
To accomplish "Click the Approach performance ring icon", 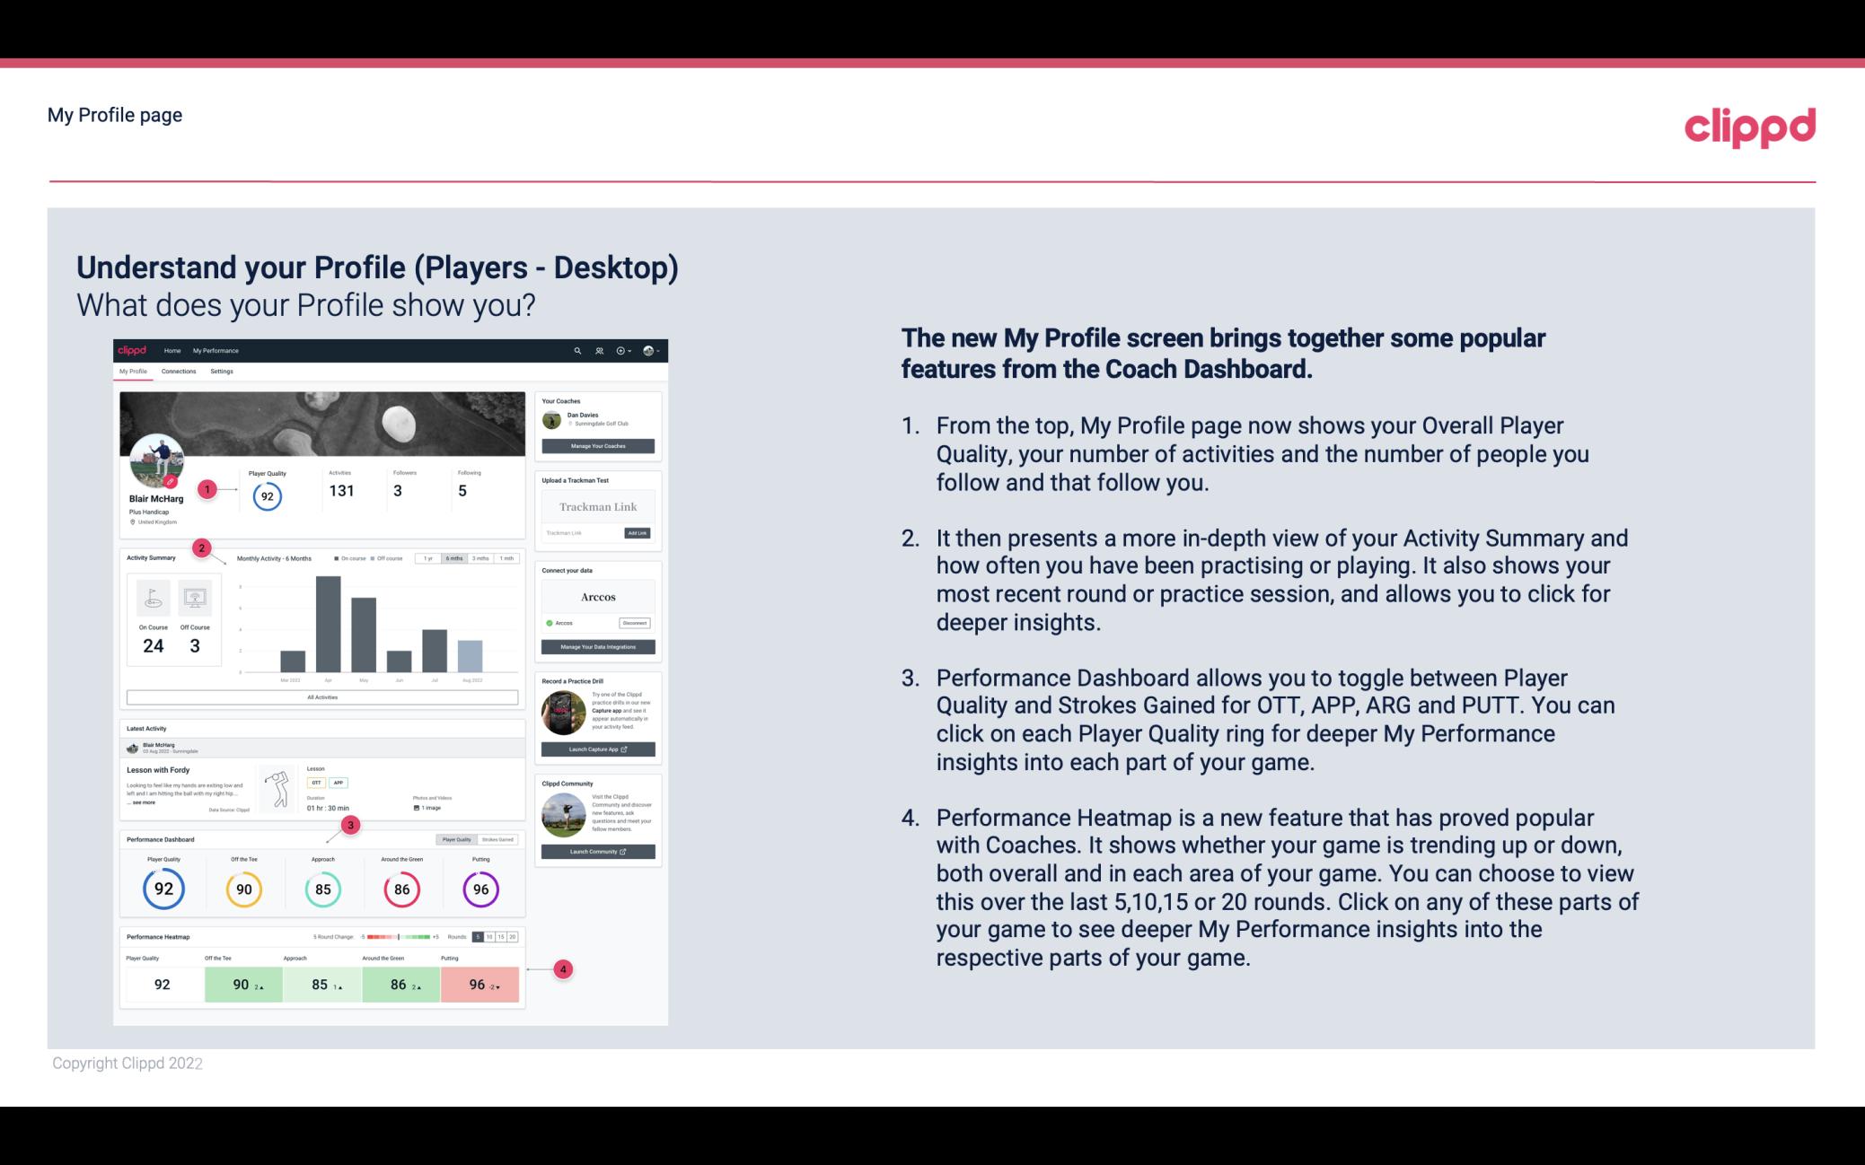I will pyautogui.click(x=322, y=887).
